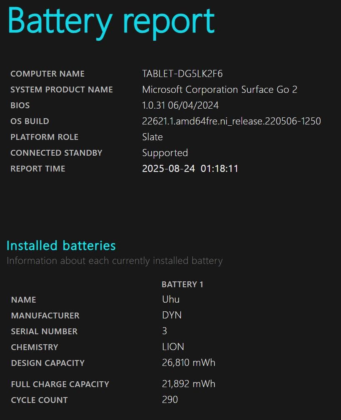
Task: Click the SYSTEM PRODUCT NAME label
Action: [62, 89]
